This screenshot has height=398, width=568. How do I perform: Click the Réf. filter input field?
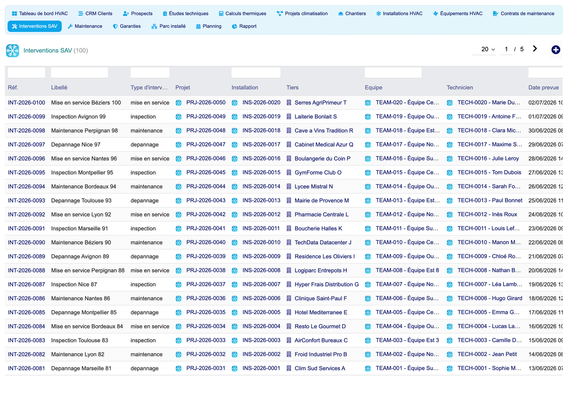[26, 73]
